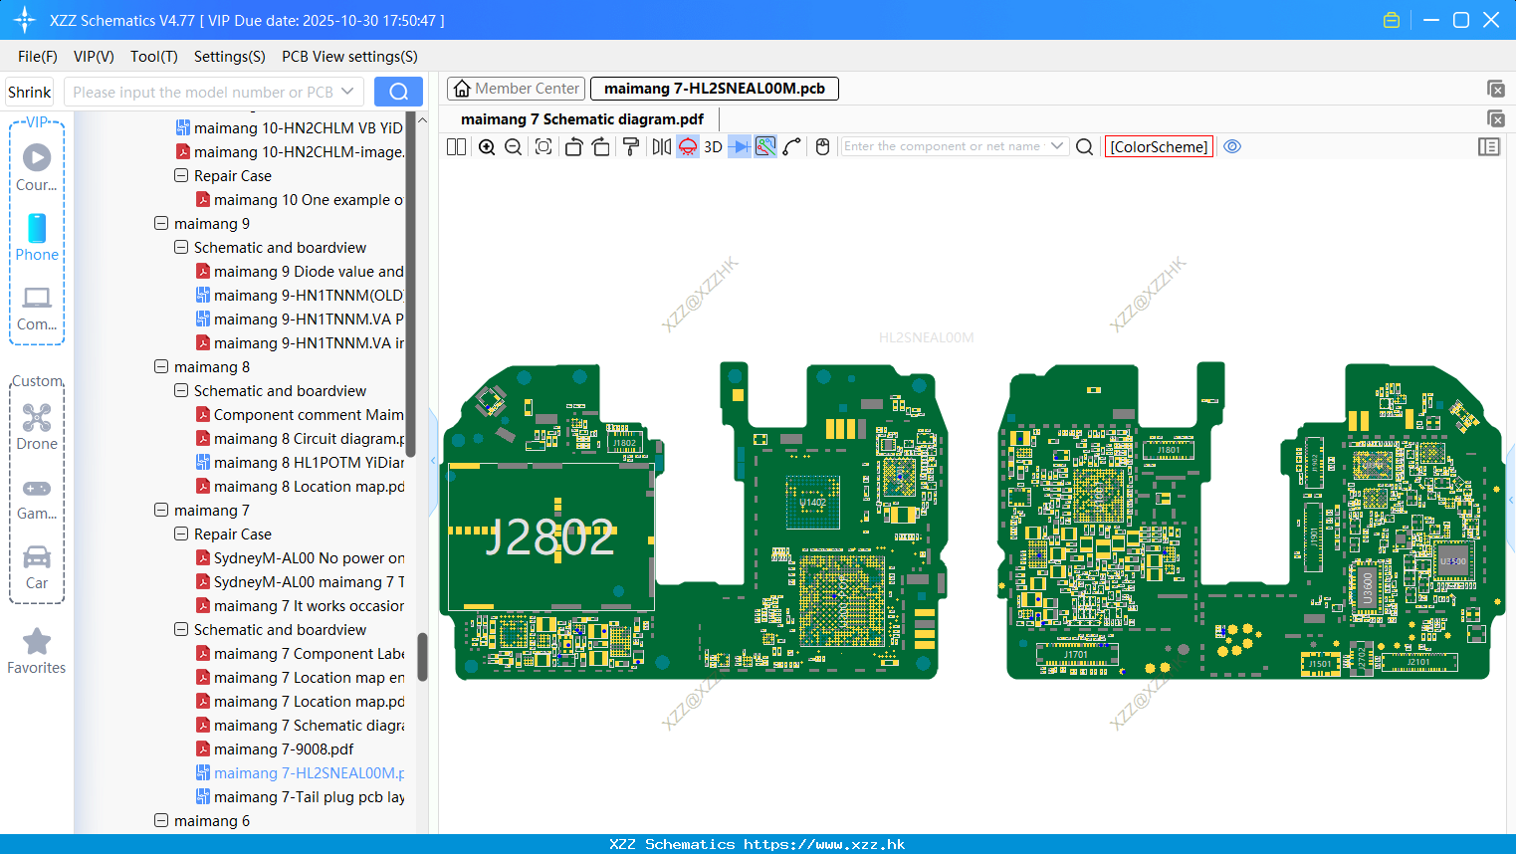Collapse the maimang 7 tree node
This screenshot has width=1516, height=854.
coord(161,510)
